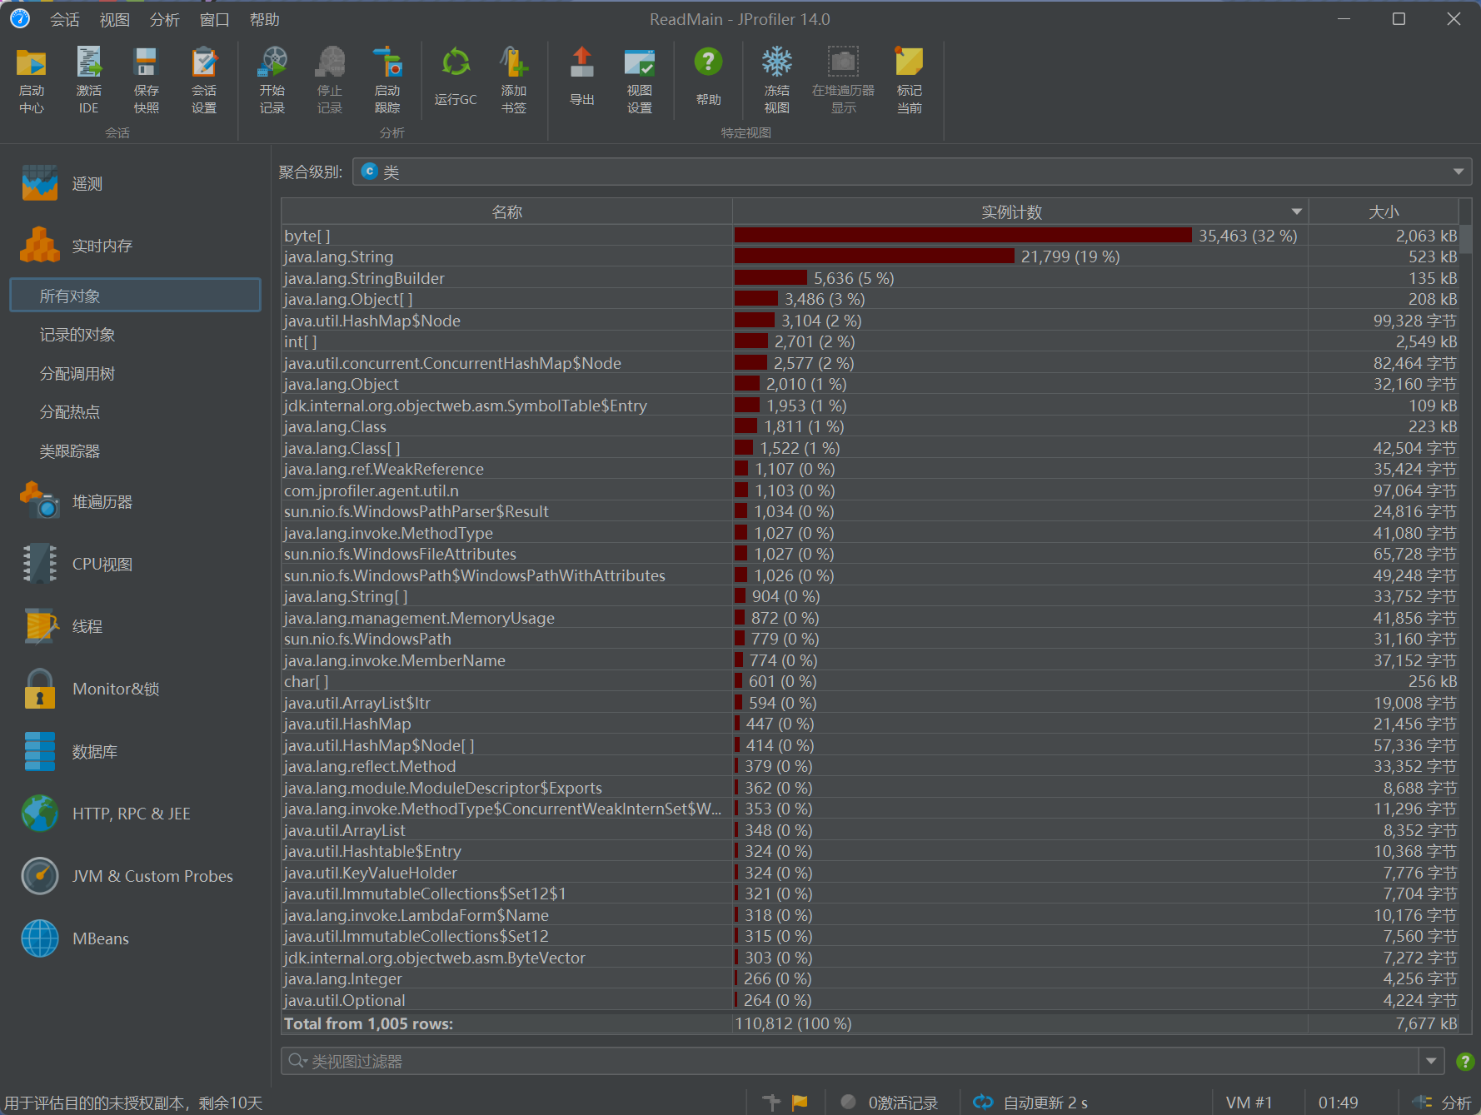The width and height of the screenshot is (1481, 1115).
Task: Click 分析 in the status bar
Action: 1443,1102
